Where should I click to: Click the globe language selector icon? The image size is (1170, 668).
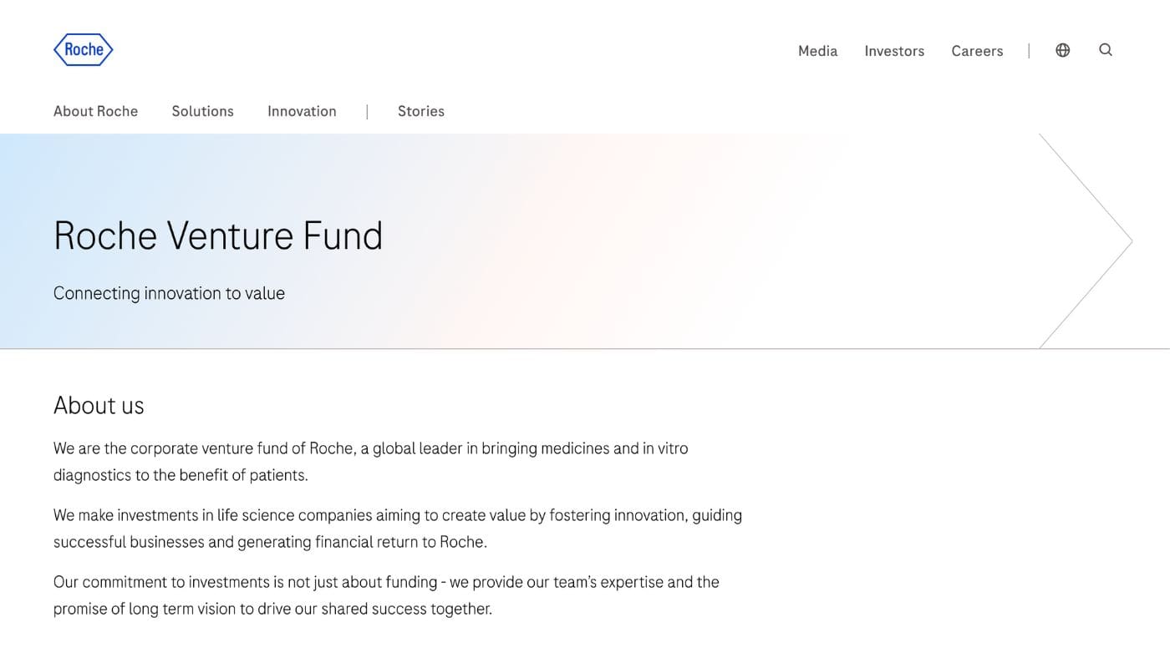[1062, 50]
